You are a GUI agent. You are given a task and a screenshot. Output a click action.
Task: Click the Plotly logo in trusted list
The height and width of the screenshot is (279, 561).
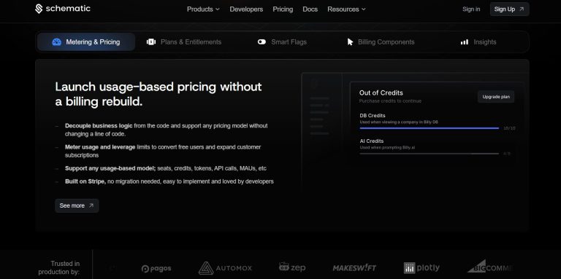coord(421,268)
